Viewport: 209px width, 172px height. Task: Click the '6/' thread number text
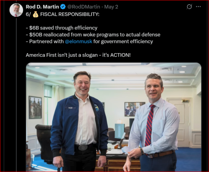[x=28, y=14]
